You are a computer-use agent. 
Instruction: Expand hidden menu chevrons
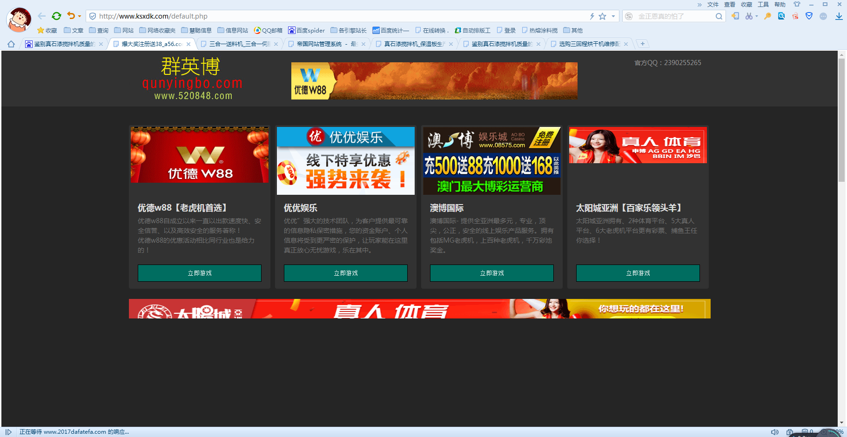(x=699, y=5)
